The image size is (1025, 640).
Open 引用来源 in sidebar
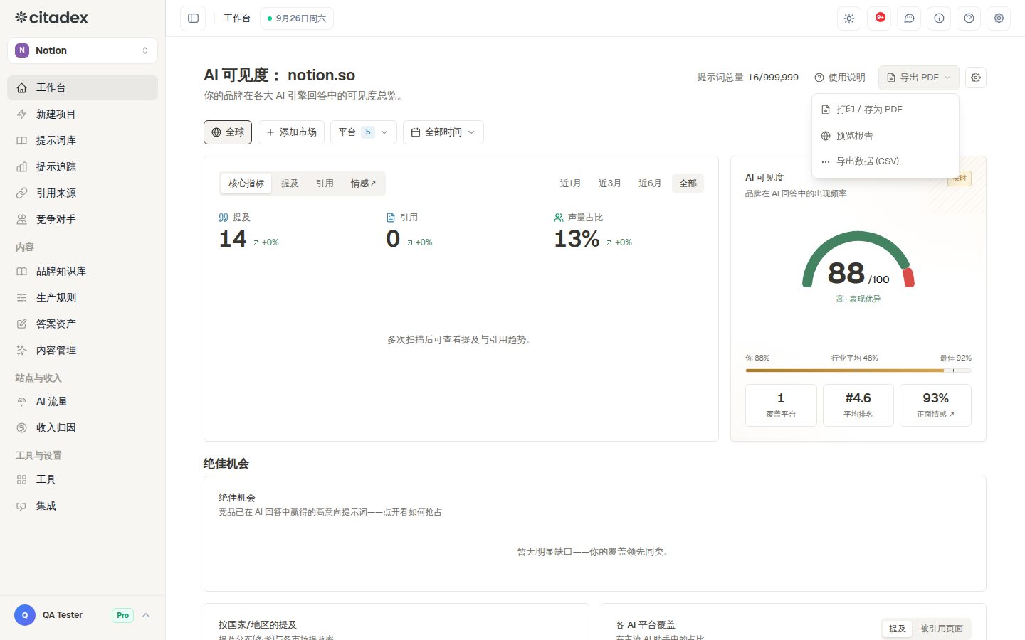(x=83, y=193)
